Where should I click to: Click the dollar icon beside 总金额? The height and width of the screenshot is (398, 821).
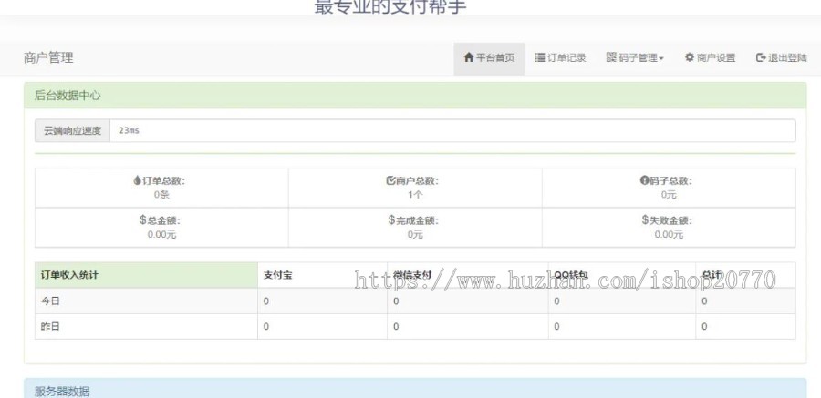click(x=143, y=220)
